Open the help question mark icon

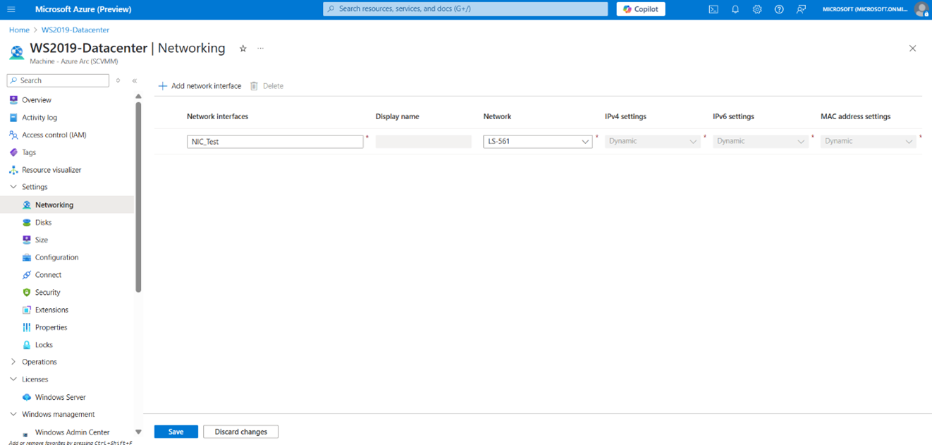tap(779, 9)
